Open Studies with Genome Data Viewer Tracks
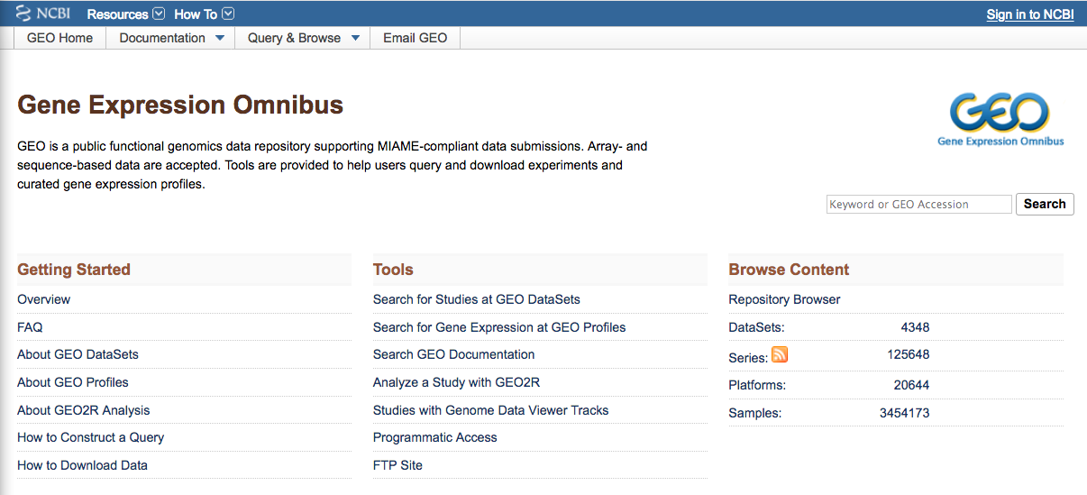 coord(491,410)
